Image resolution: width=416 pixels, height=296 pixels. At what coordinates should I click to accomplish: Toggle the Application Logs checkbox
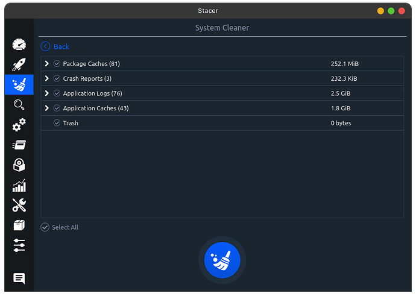57,93
